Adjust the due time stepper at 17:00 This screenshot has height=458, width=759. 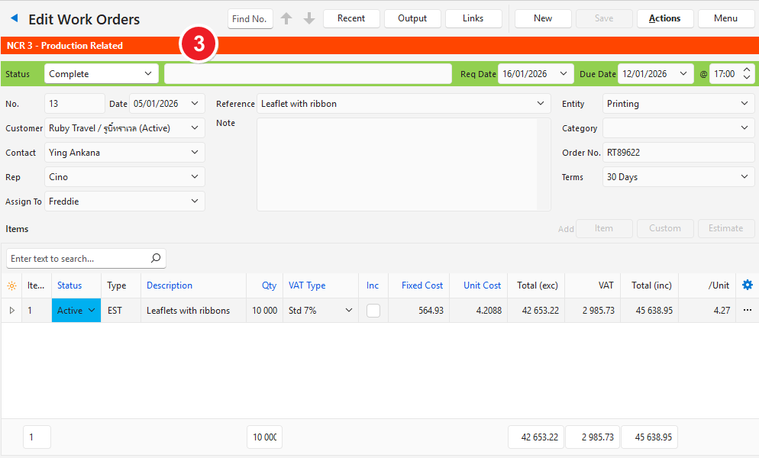click(x=747, y=74)
